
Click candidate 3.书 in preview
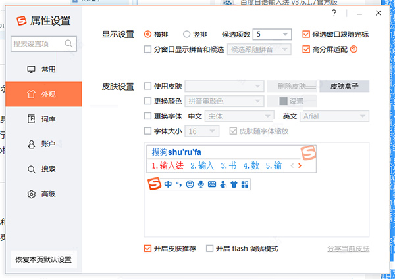point(228,165)
